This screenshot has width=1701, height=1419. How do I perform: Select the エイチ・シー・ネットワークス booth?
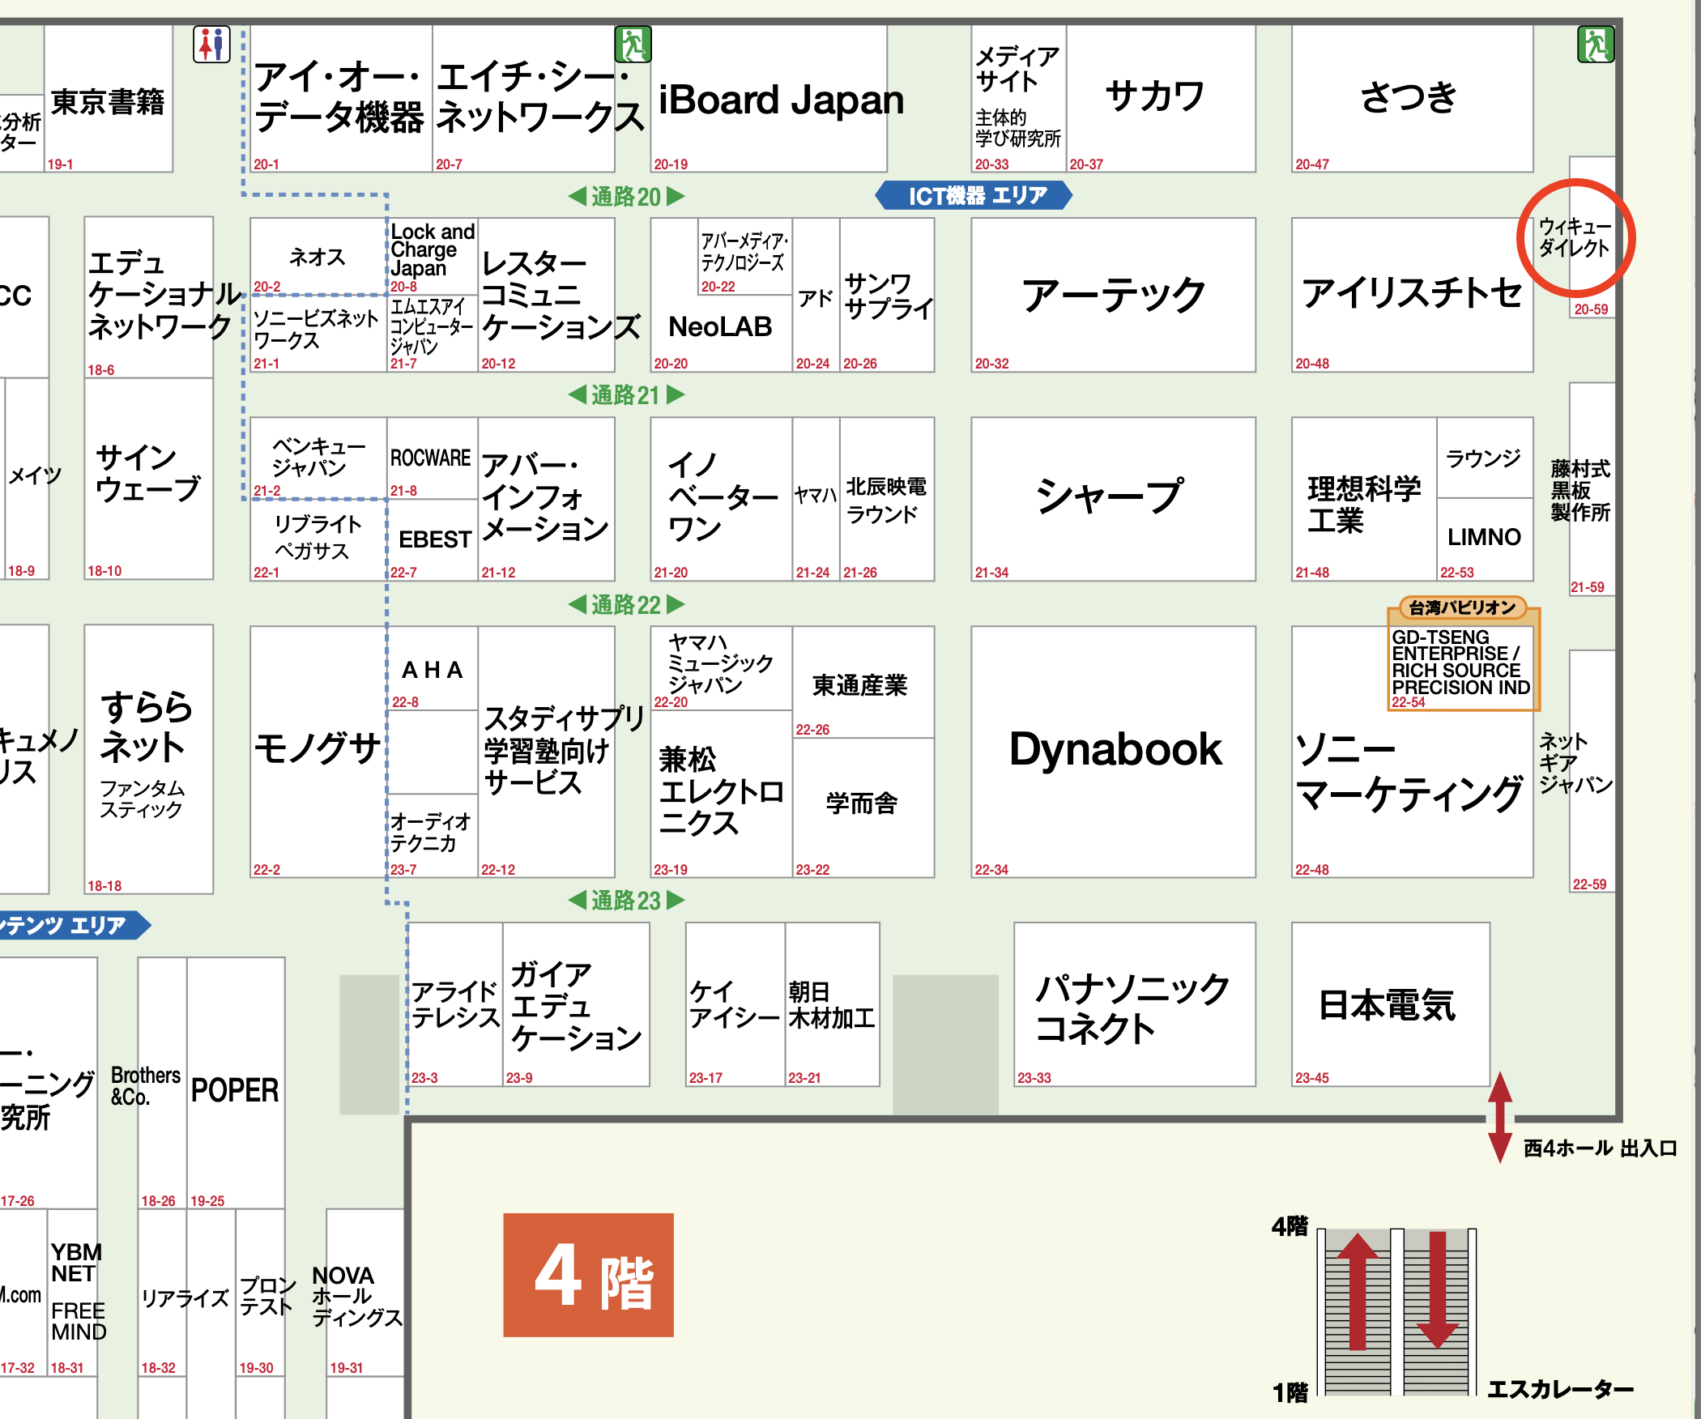pos(523,98)
